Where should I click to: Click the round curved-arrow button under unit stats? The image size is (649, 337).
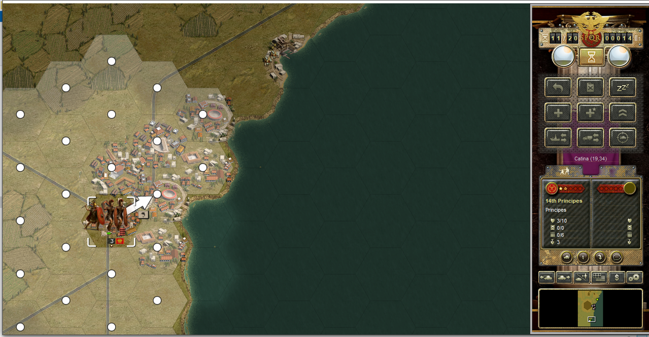pyautogui.click(x=600, y=257)
